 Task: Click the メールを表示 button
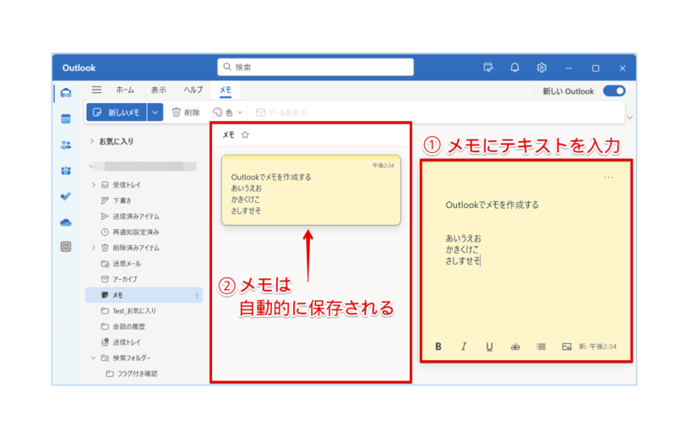click(x=281, y=112)
